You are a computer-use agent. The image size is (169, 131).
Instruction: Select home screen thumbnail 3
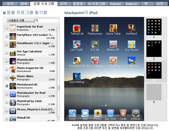click(x=154, y=70)
